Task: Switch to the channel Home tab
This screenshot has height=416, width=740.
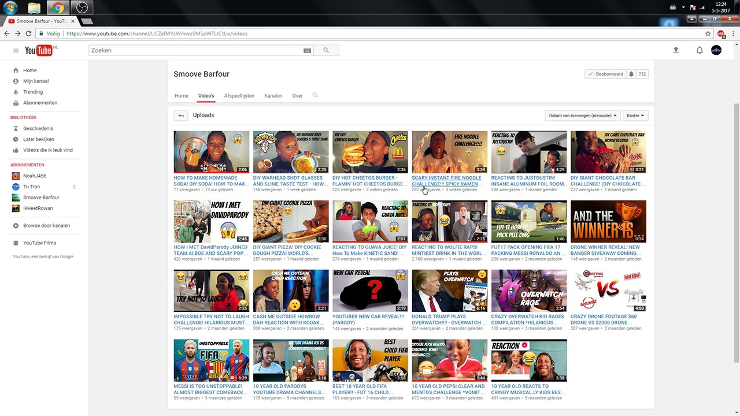Action: click(x=182, y=96)
